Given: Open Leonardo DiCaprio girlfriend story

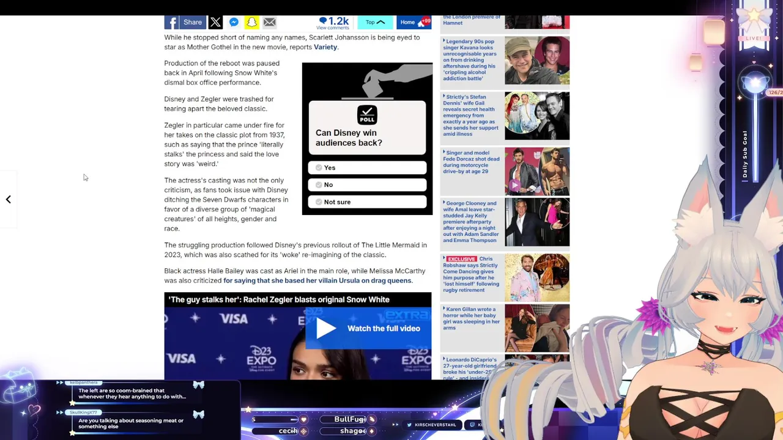Looking at the screenshot, I should pos(470,369).
